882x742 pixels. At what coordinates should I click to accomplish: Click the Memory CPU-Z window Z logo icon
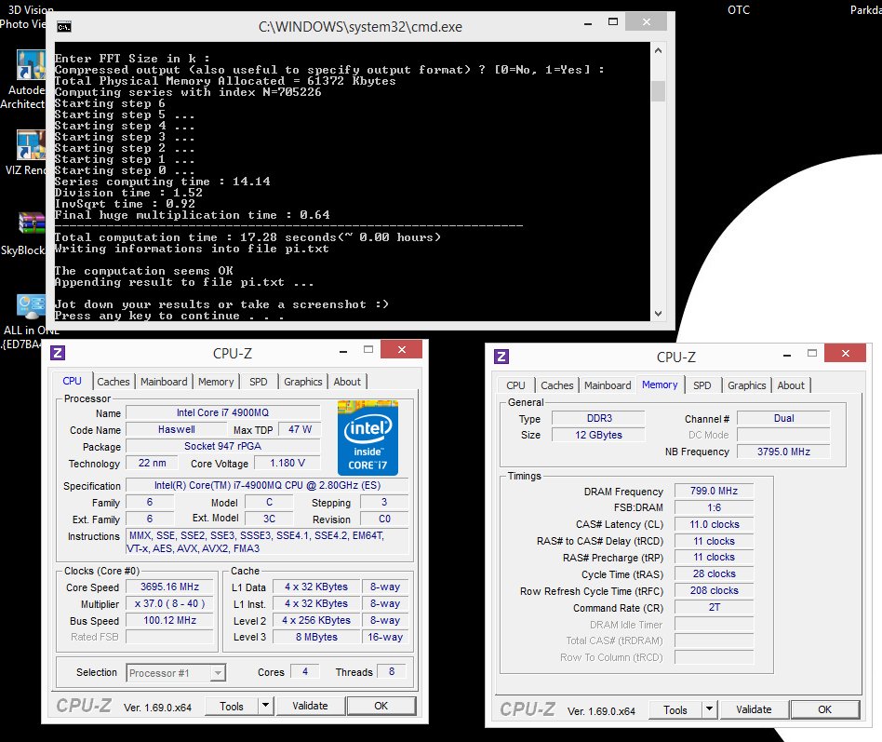click(501, 357)
